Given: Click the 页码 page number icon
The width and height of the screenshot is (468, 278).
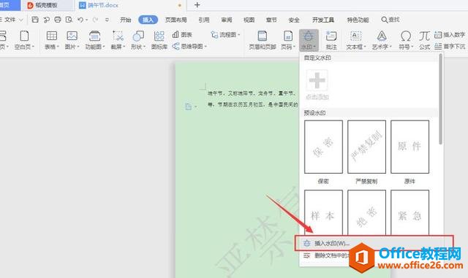Looking at the screenshot, I should click(288, 36).
